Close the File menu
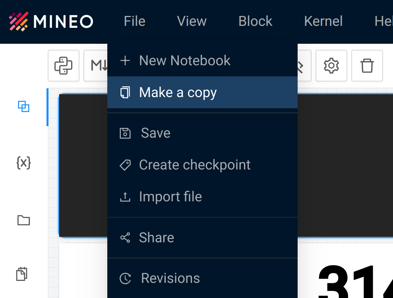The width and height of the screenshot is (393, 298). pos(134,21)
